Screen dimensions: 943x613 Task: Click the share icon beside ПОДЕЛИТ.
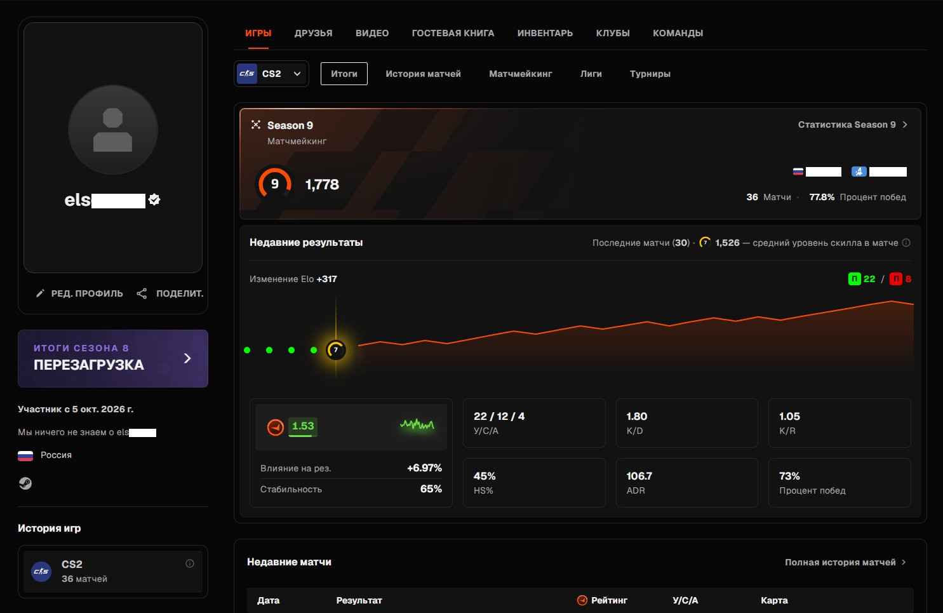(142, 293)
